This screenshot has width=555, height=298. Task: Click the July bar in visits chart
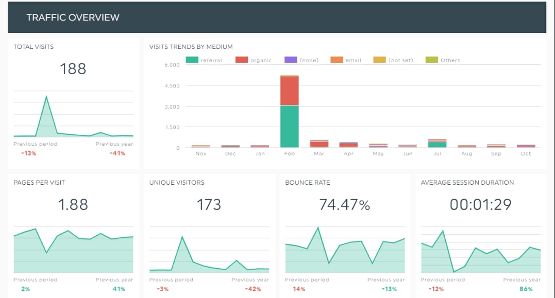point(437,143)
